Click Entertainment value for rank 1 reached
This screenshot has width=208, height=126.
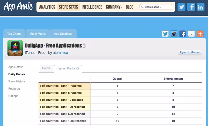(173, 86)
